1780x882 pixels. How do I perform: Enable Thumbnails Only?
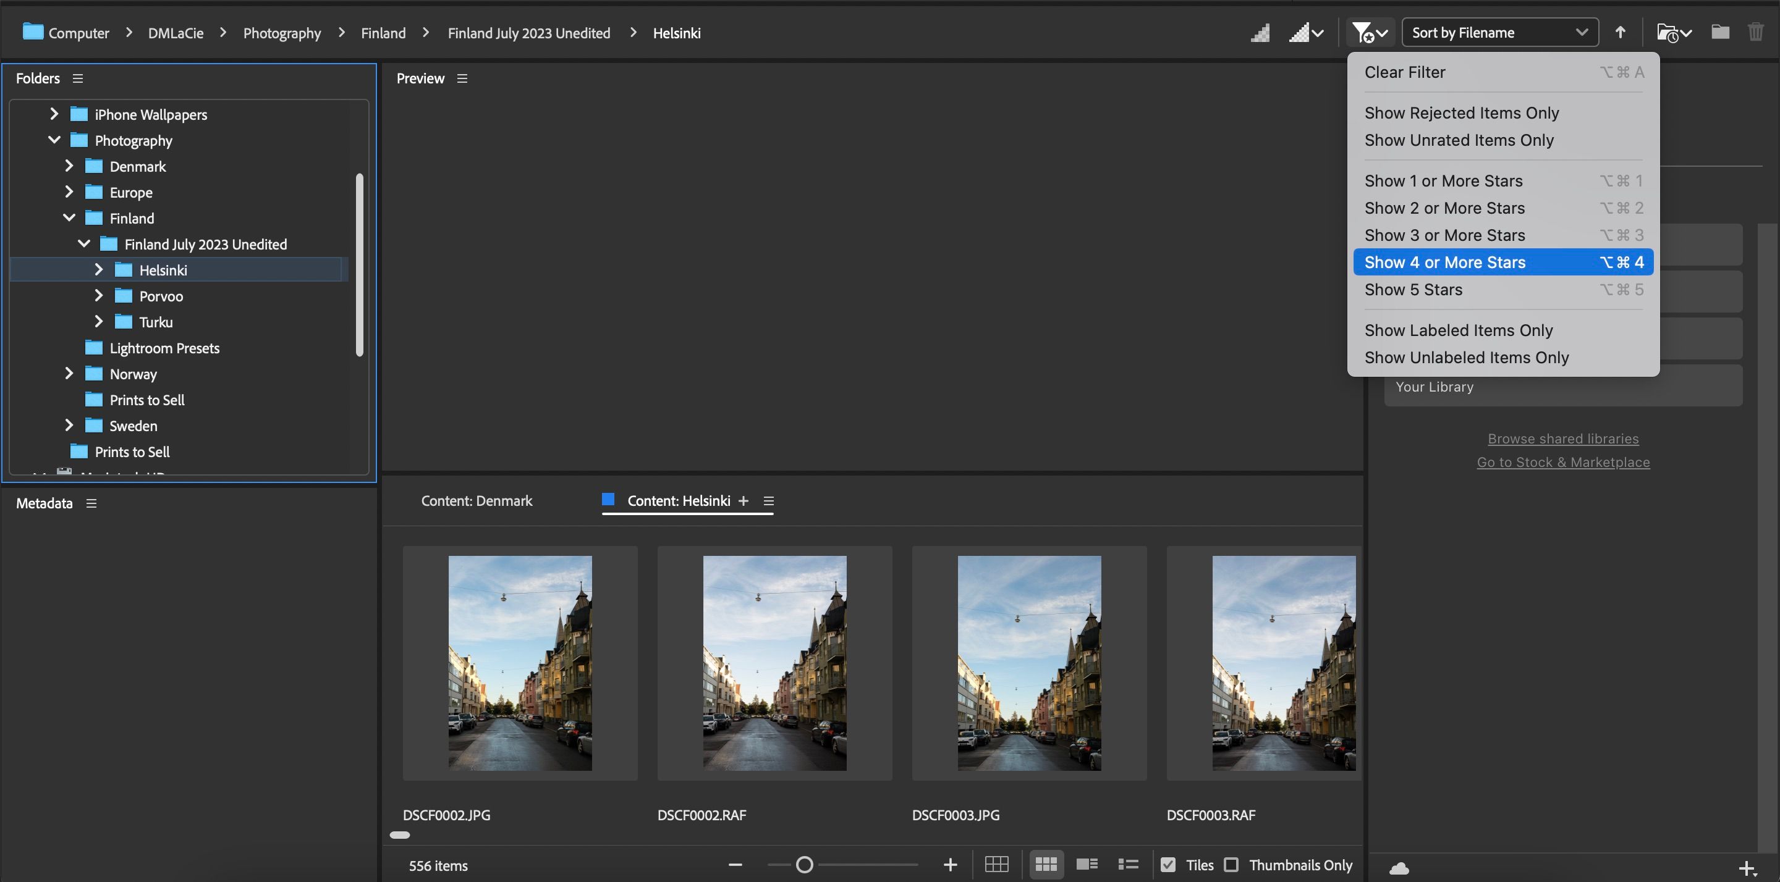(1231, 864)
